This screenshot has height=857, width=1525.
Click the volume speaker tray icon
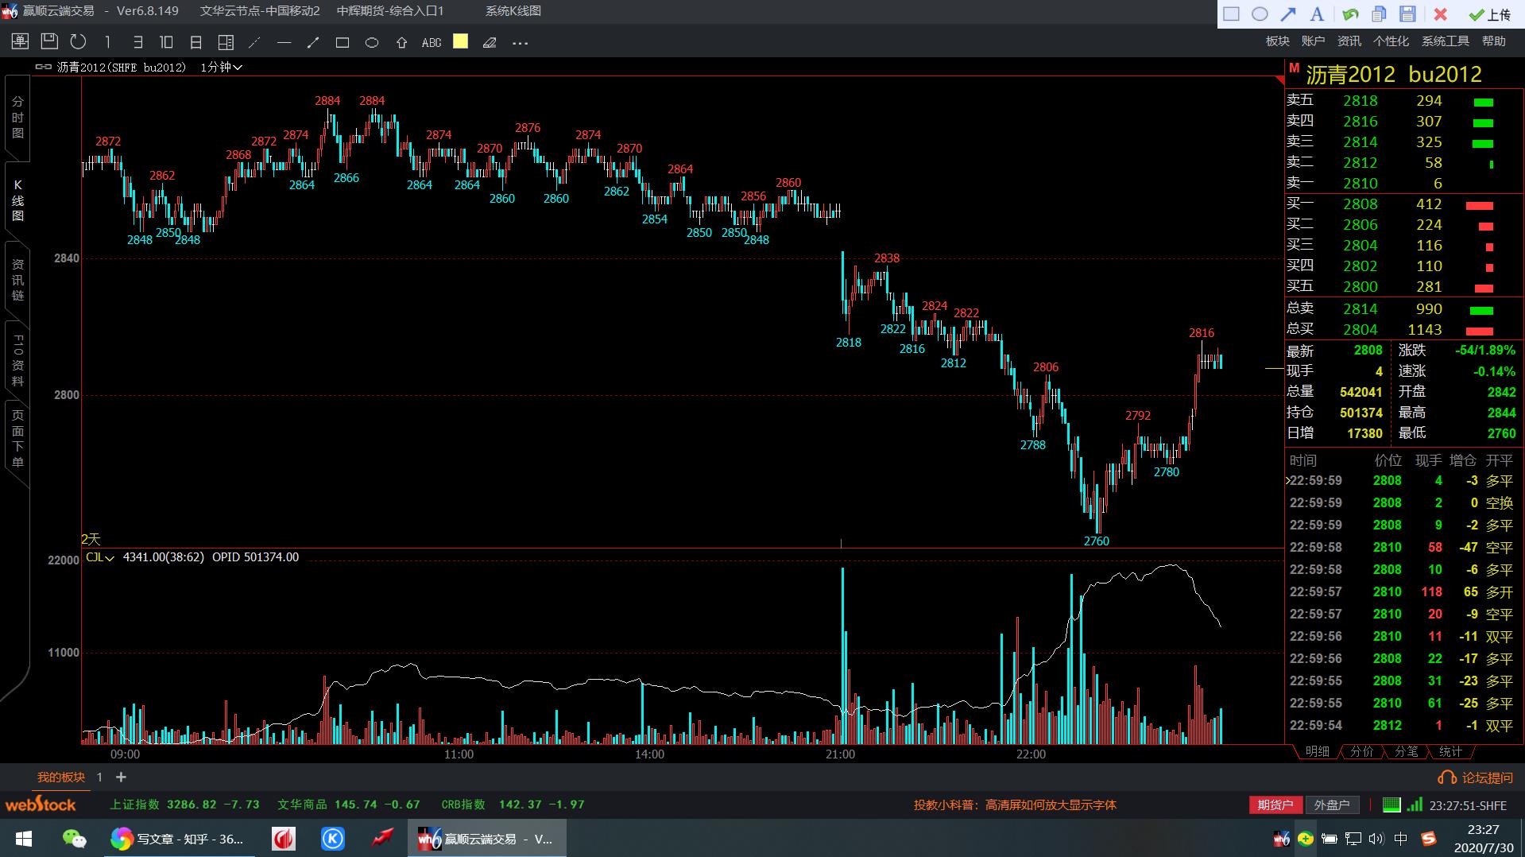click(1376, 839)
